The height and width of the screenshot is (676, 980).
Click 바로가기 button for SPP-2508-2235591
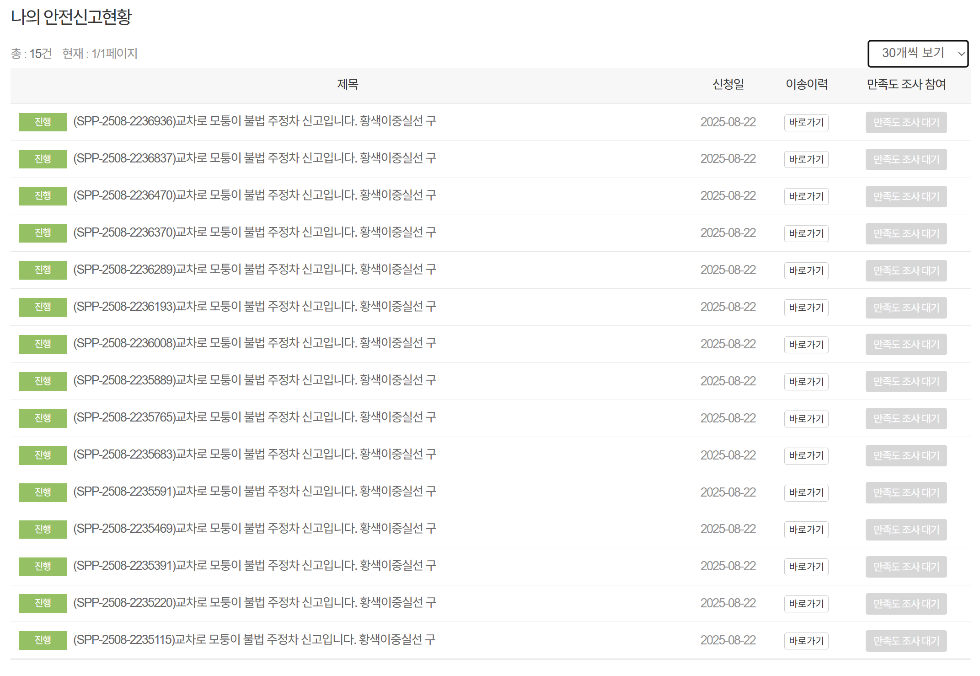806,492
